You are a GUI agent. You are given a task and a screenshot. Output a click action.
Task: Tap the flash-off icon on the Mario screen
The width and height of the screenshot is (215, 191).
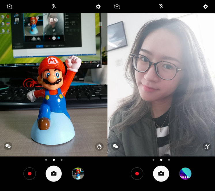pos(54,6)
